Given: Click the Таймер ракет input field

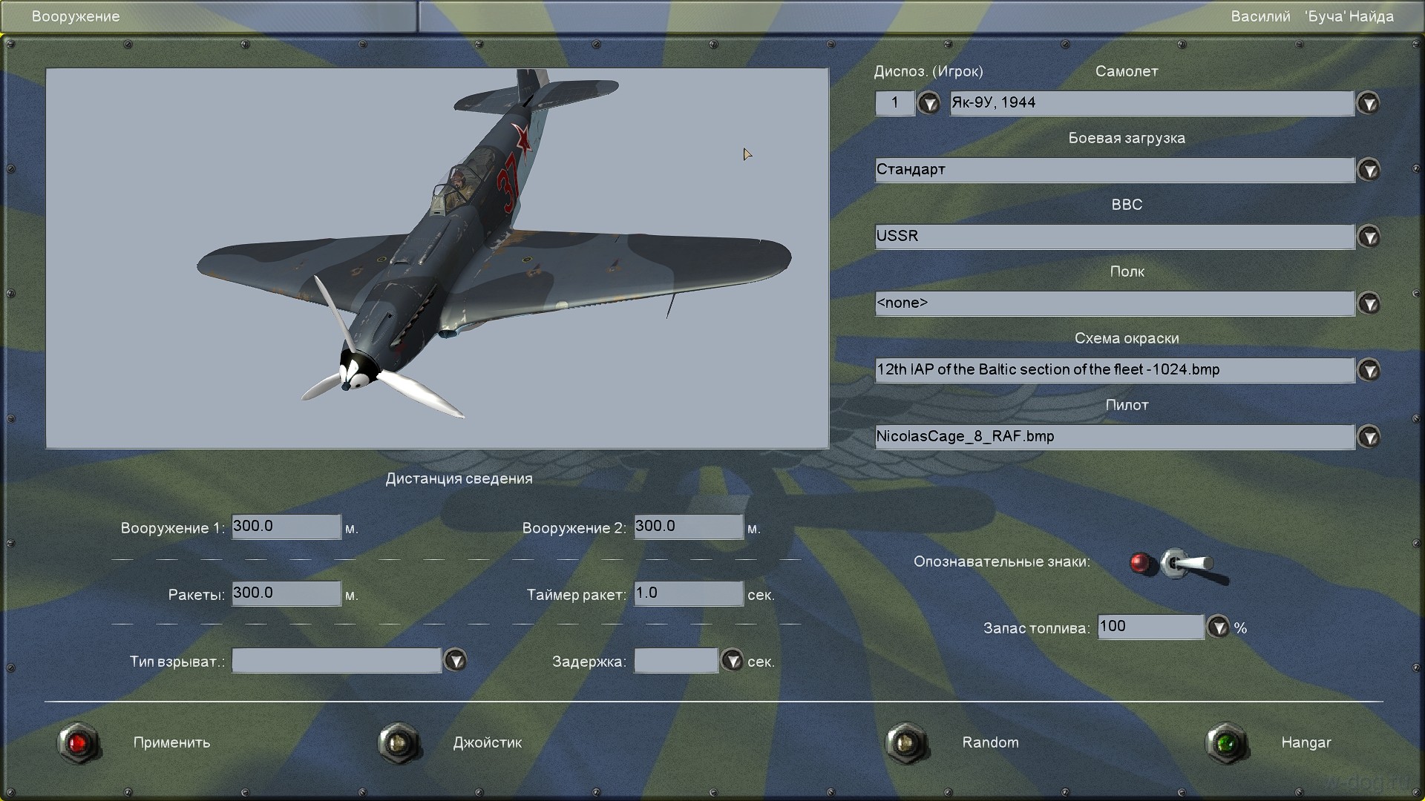Looking at the screenshot, I should coord(688,593).
